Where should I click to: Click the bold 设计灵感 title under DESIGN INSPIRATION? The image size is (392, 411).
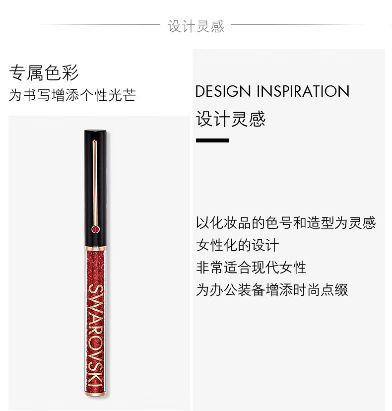point(231,119)
